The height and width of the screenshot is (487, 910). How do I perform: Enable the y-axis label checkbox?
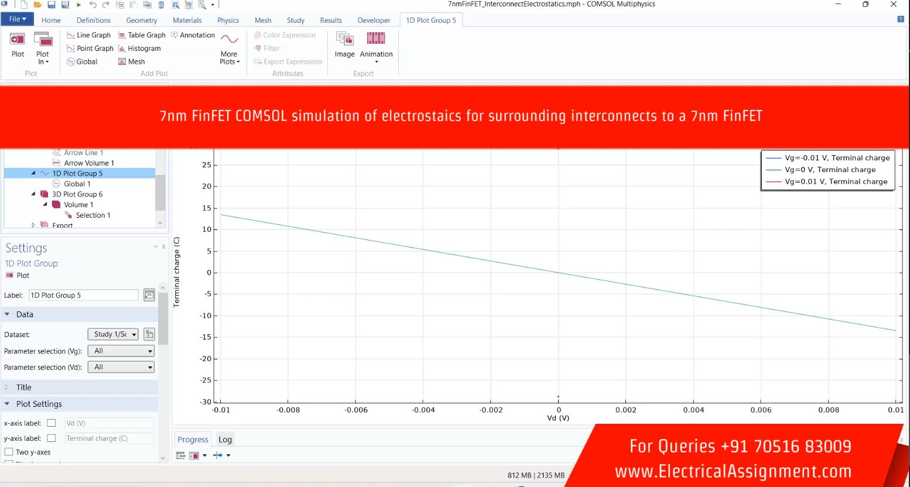point(52,438)
